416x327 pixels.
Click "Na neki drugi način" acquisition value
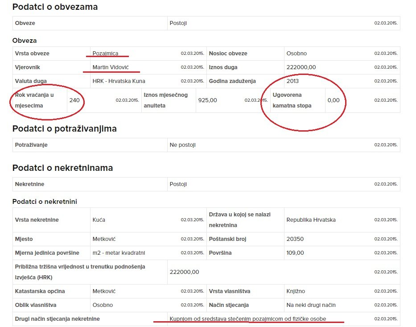point(311,305)
